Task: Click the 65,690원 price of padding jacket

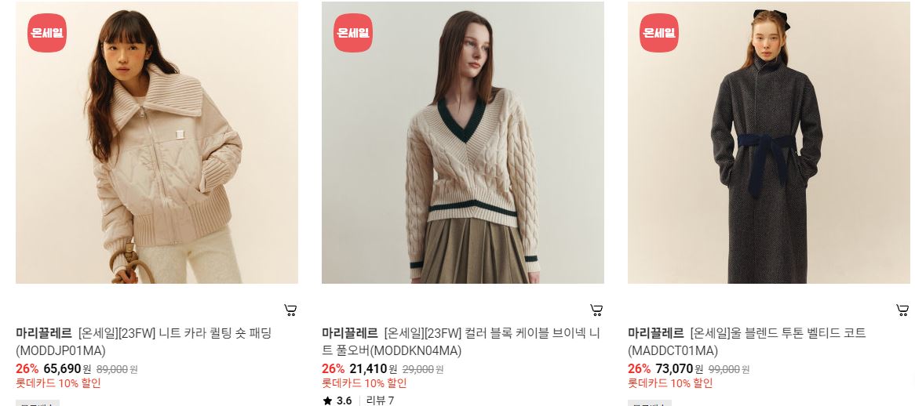Action: point(67,368)
